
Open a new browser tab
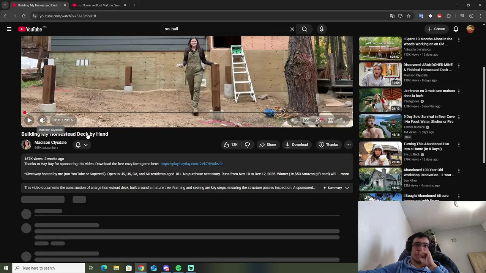click(x=134, y=5)
